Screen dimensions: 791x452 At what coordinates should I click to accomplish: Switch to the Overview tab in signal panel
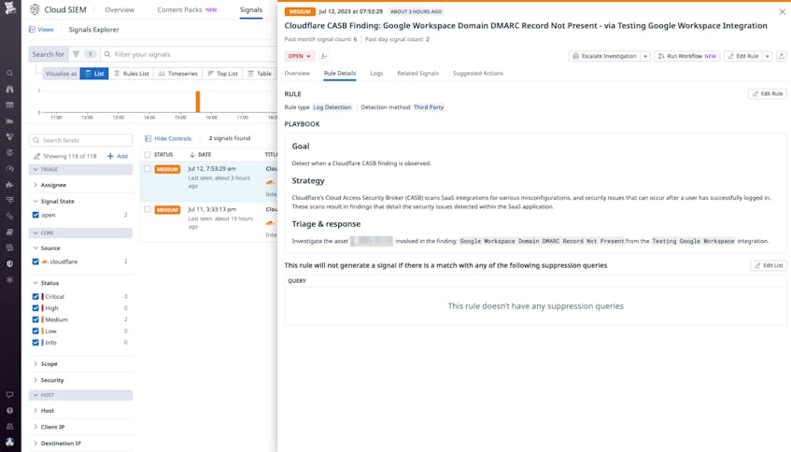pyautogui.click(x=297, y=73)
